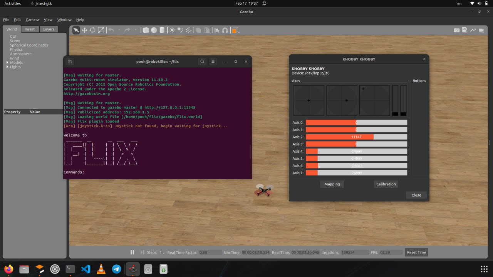Click the Axis 2 progress bar showing 11147
The image size is (493, 277).
[x=356, y=137]
